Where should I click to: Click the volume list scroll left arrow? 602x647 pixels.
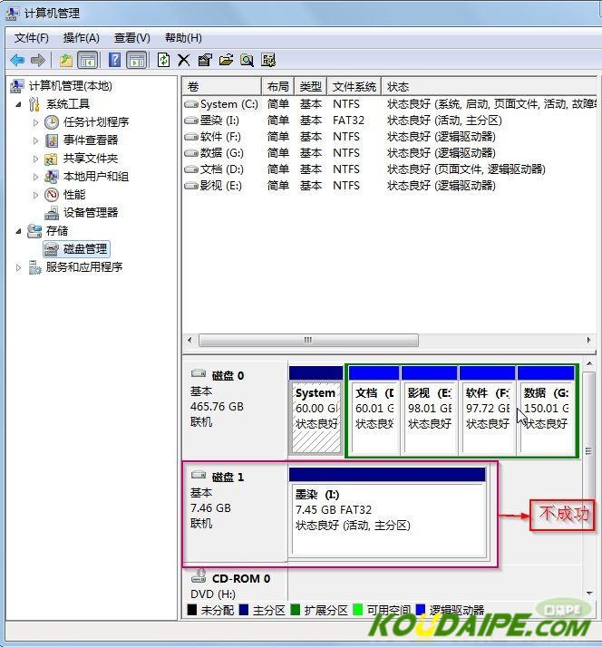tap(189, 341)
